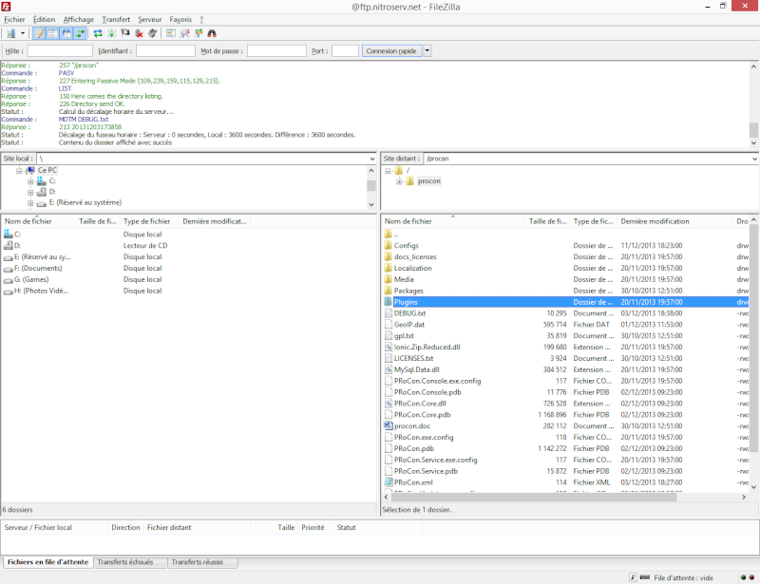Open the Affichage menu
Viewport: 760px width, 584px height.
coord(79,19)
